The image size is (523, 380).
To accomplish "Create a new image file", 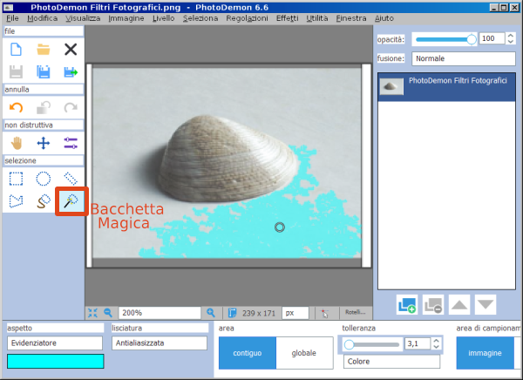I will [16, 49].
